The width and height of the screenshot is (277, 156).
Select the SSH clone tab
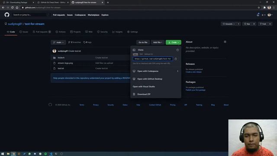coord(141,54)
